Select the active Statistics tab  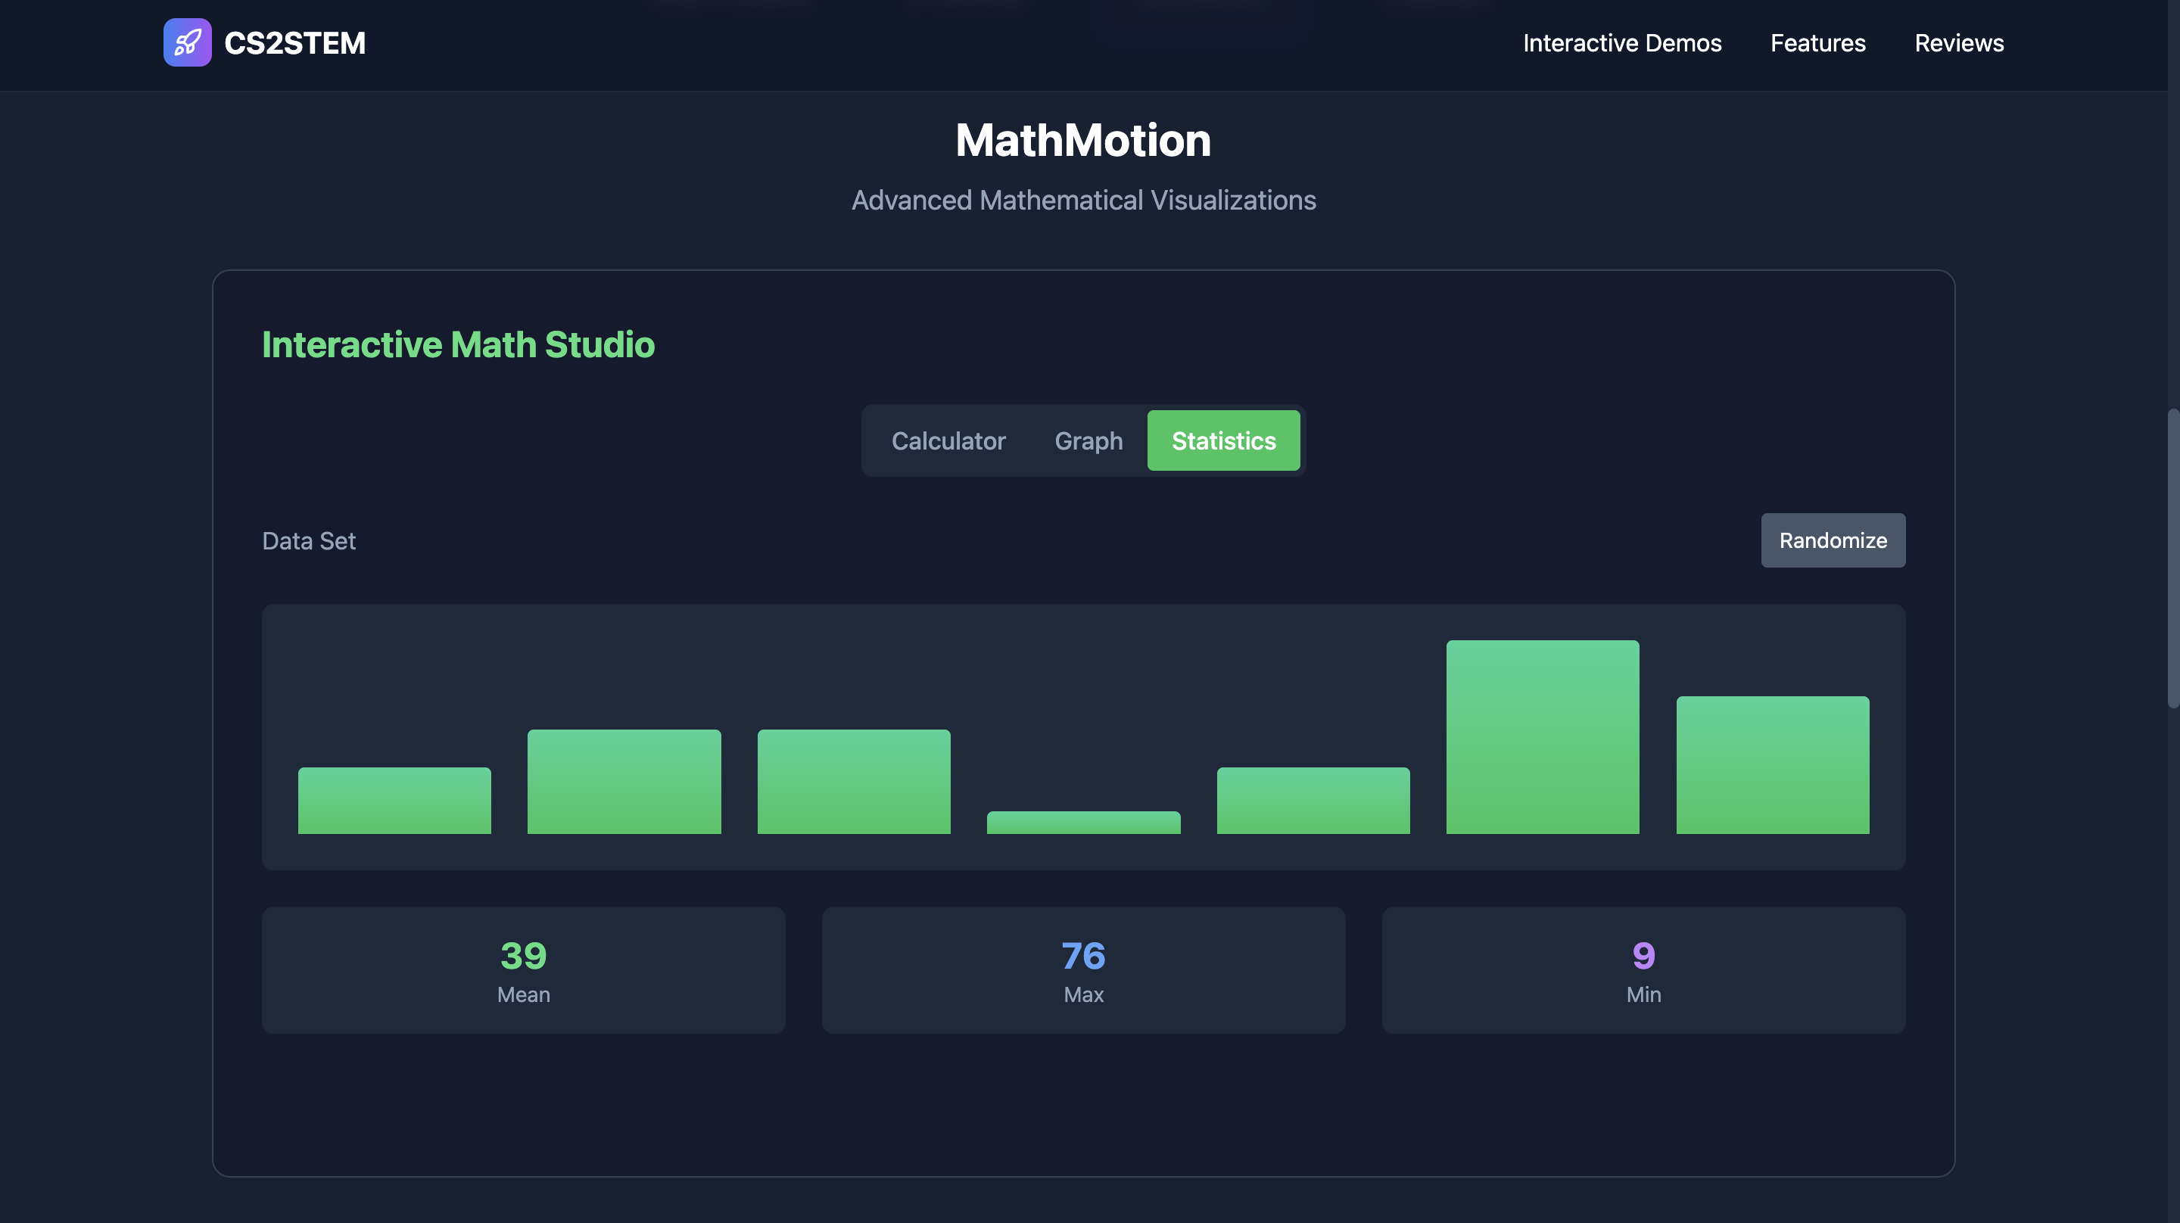[1223, 441]
